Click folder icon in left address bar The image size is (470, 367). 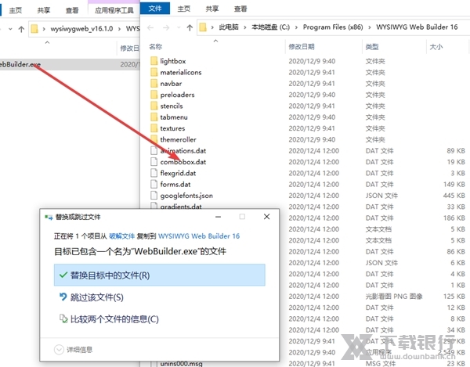34,29
